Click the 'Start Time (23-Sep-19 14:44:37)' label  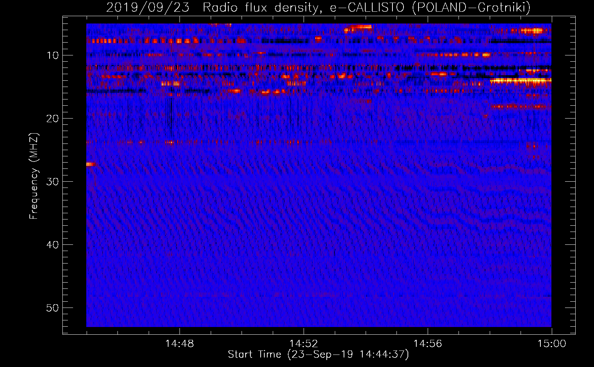tap(318, 355)
